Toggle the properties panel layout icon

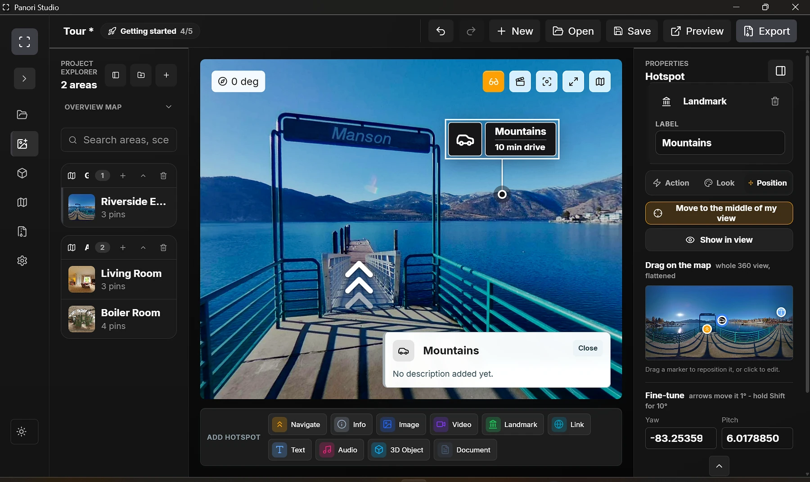(x=780, y=71)
